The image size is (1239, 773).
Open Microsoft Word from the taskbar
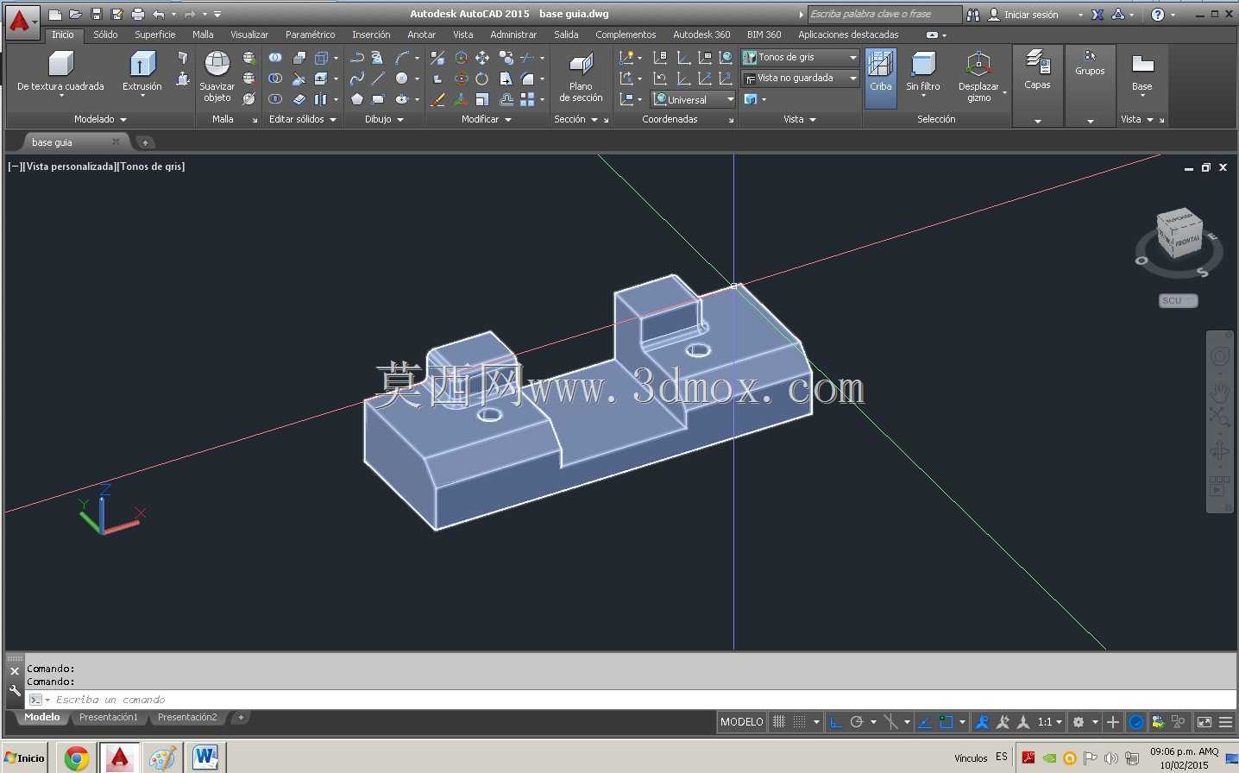click(205, 758)
